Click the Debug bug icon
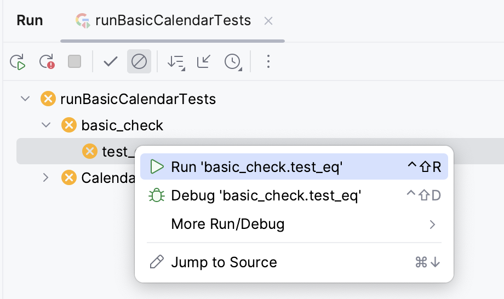The image size is (504, 299). coord(157,196)
